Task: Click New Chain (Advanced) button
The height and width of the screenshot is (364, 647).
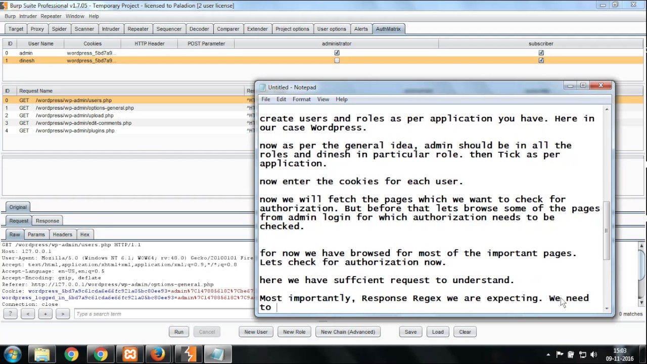Action: (348, 332)
